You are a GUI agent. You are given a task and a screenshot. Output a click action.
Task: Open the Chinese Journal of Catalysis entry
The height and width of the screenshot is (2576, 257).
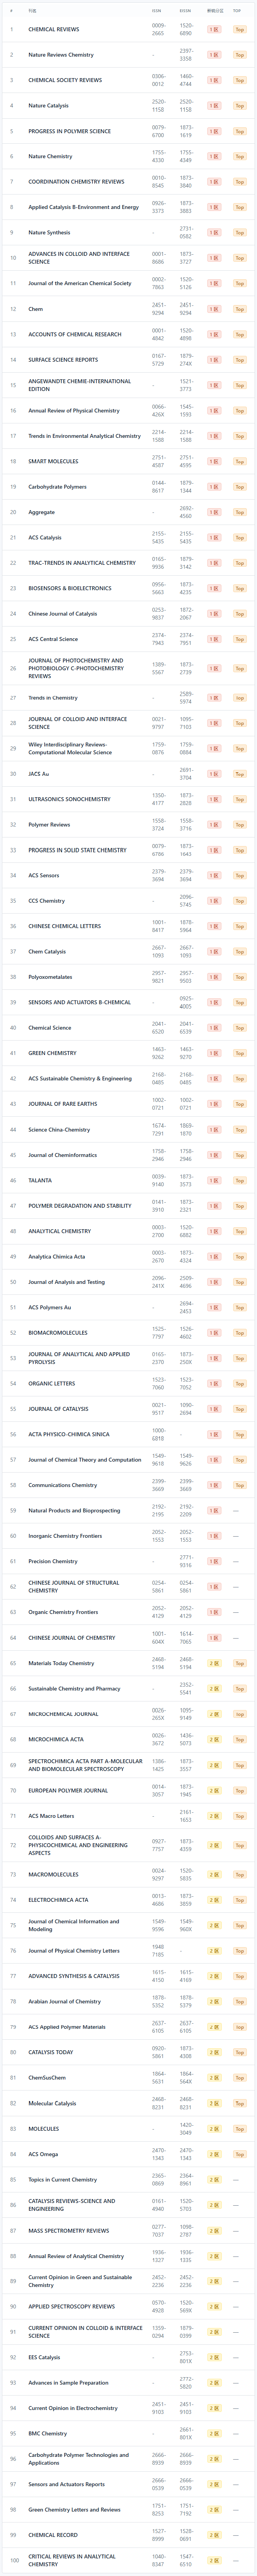[63, 613]
